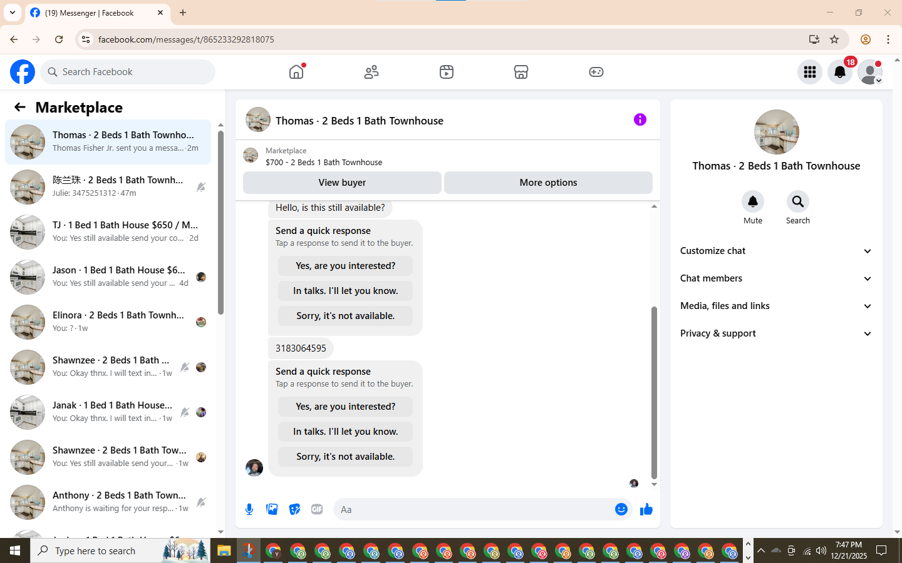Viewport: 902px width, 563px height.
Task: Send a voice clip microphone icon
Action: point(249,509)
